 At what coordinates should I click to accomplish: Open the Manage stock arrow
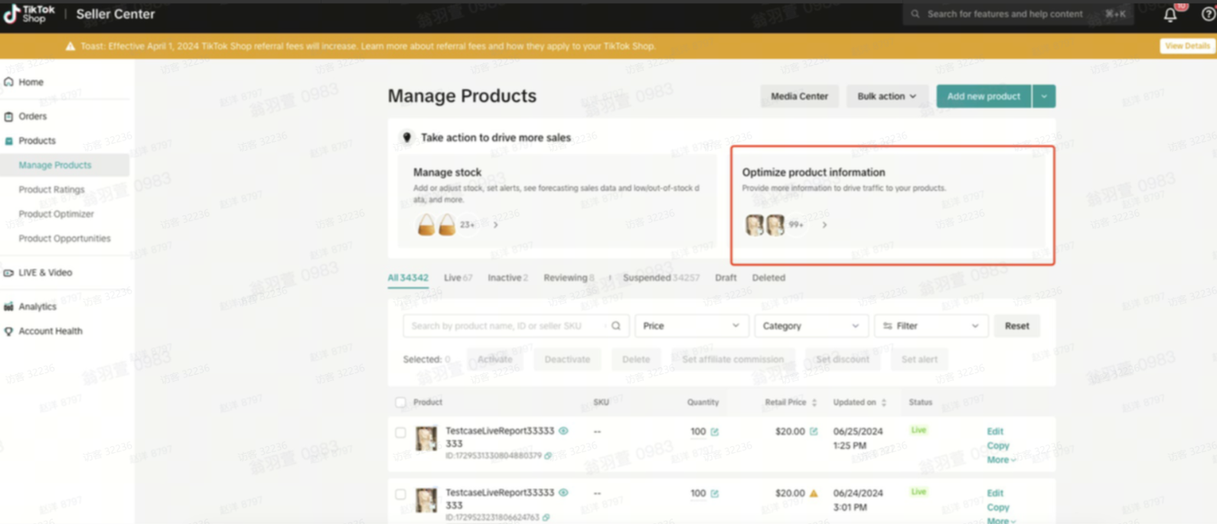(x=496, y=225)
